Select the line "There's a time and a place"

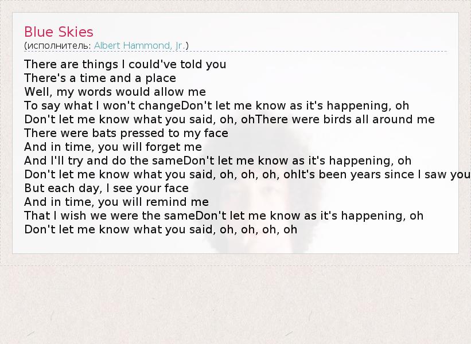coord(100,78)
